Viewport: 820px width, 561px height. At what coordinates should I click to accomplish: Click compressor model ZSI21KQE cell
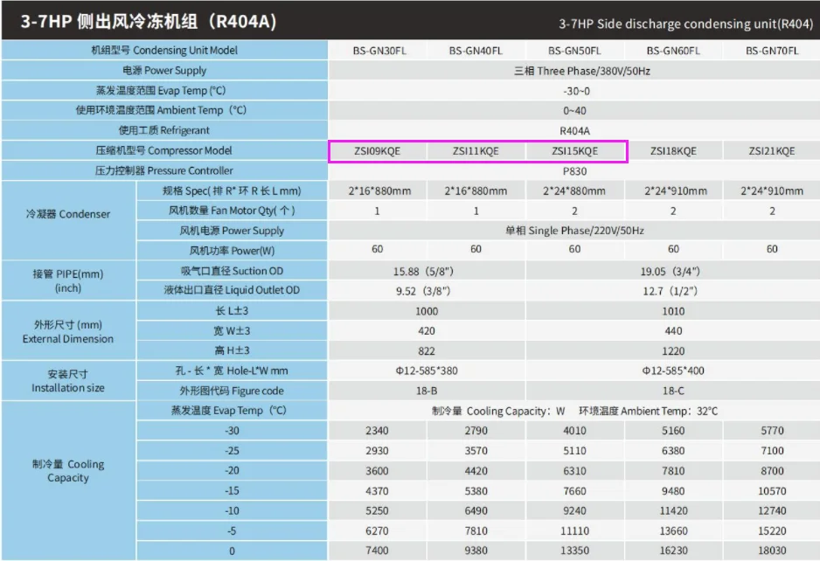pyautogui.click(x=771, y=151)
